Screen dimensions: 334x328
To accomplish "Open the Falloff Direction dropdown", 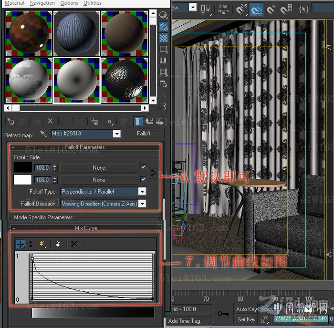I will click(x=142, y=204).
